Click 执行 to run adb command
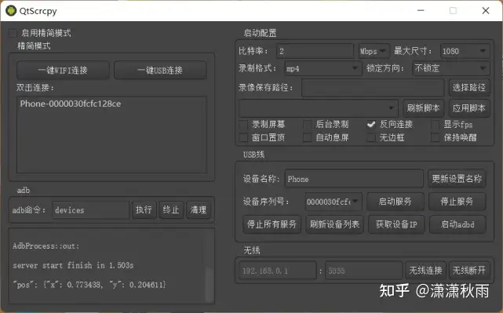503x313 pixels. point(144,209)
